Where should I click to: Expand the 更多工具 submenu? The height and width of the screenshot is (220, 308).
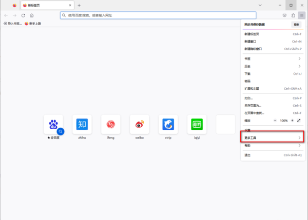[x=272, y=138]
